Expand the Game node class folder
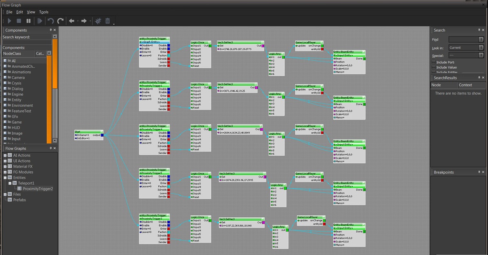Image resolution: width=488 pixels, height=255 pixels. coord(5,122)
